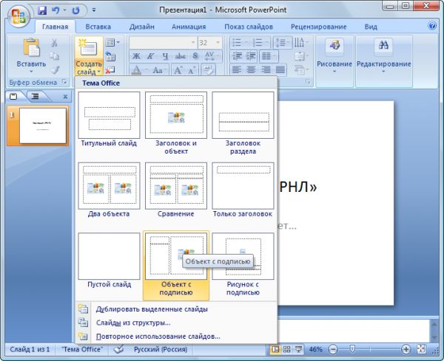Switch to the Анимация tab
This screenshot has height=361, width=444.
click(189, 27)
